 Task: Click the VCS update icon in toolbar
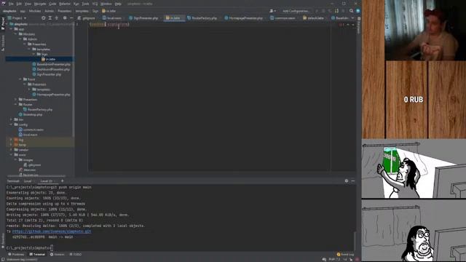336,11
